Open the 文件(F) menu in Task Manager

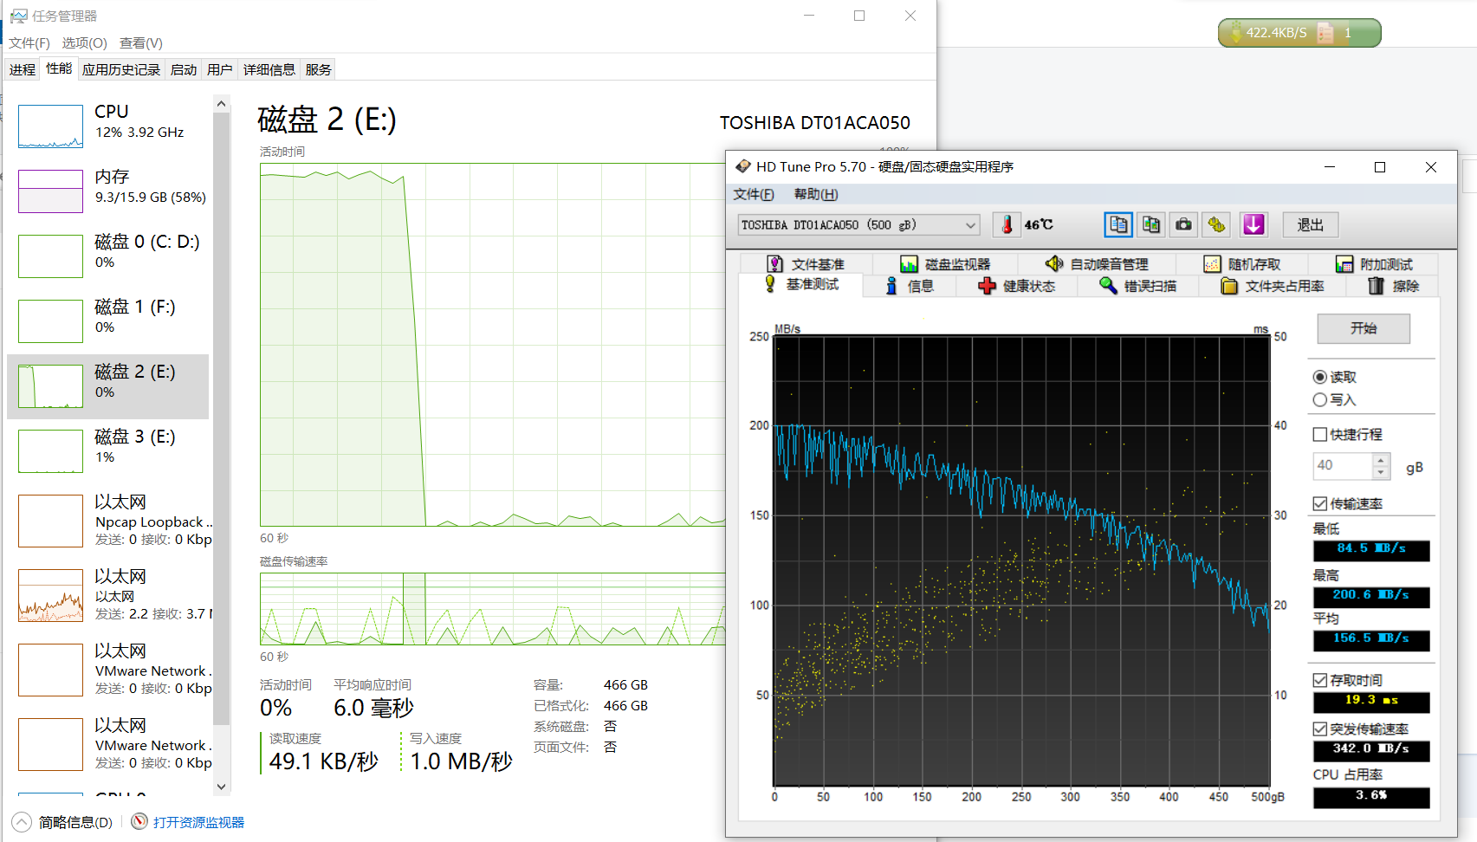(x=29, y=43)
